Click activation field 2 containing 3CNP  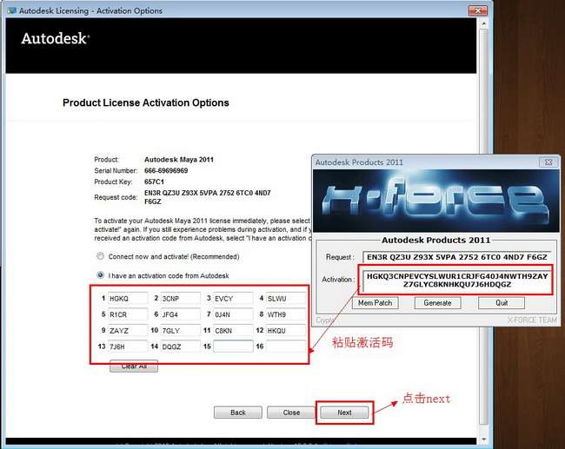pyautogui.click(x=181, y=299)
